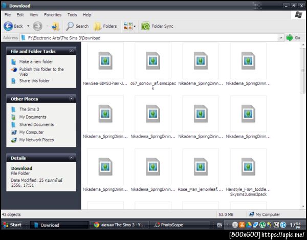Open the Favorites menu
This screenshot has width=307, height=240.
click(53, 15)
